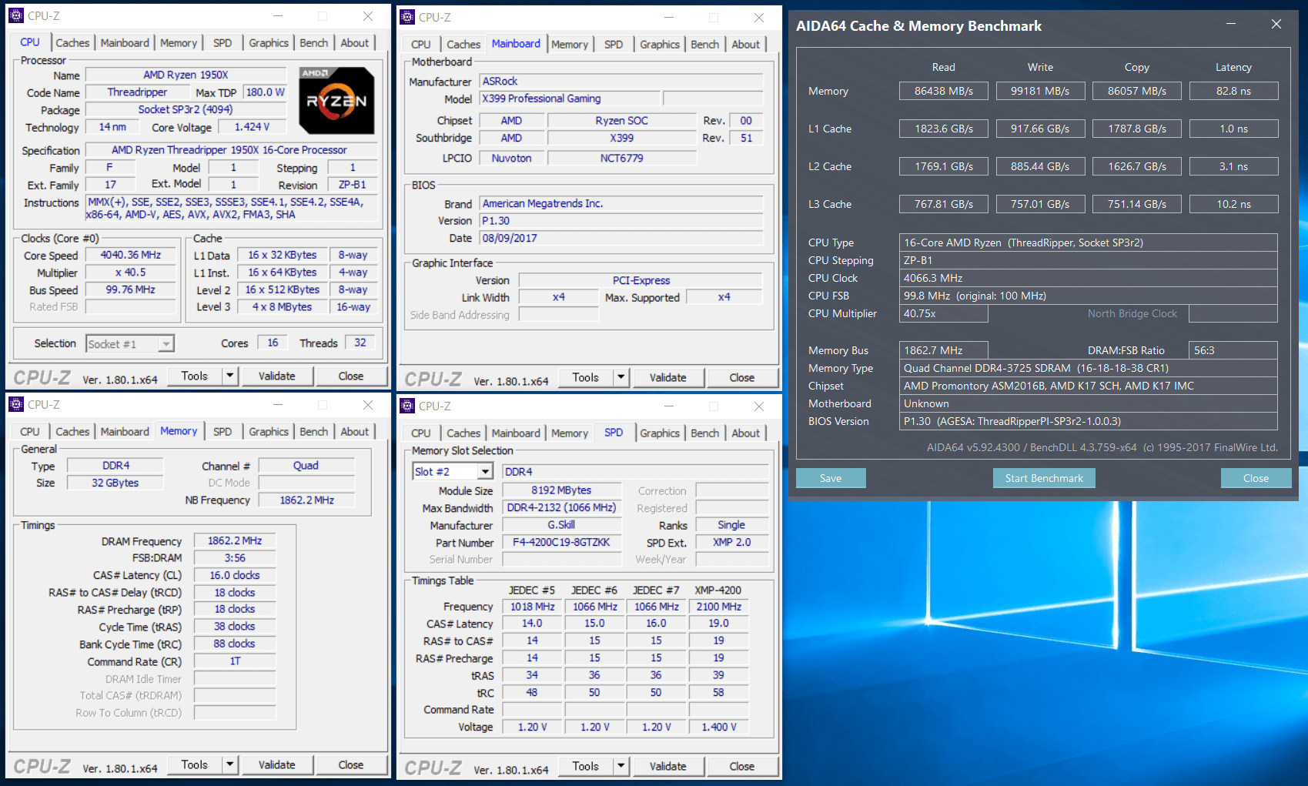Click Validate in the Mainboard window
Screen dimensions: 1308x786
pos(667,377)
